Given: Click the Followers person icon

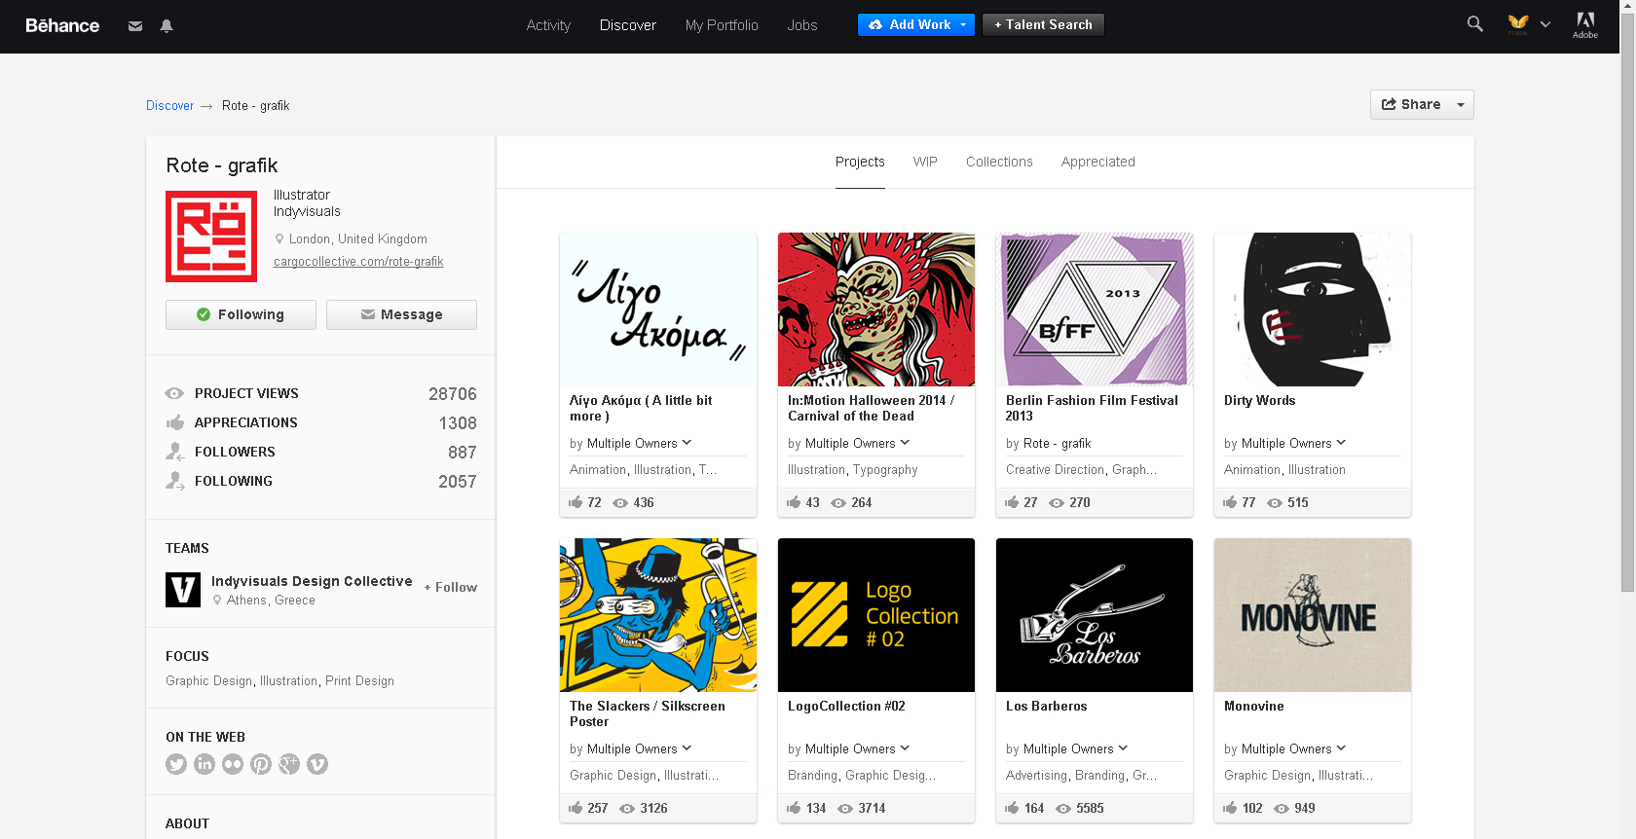Looking at the screenshot, I should [175, 452].
